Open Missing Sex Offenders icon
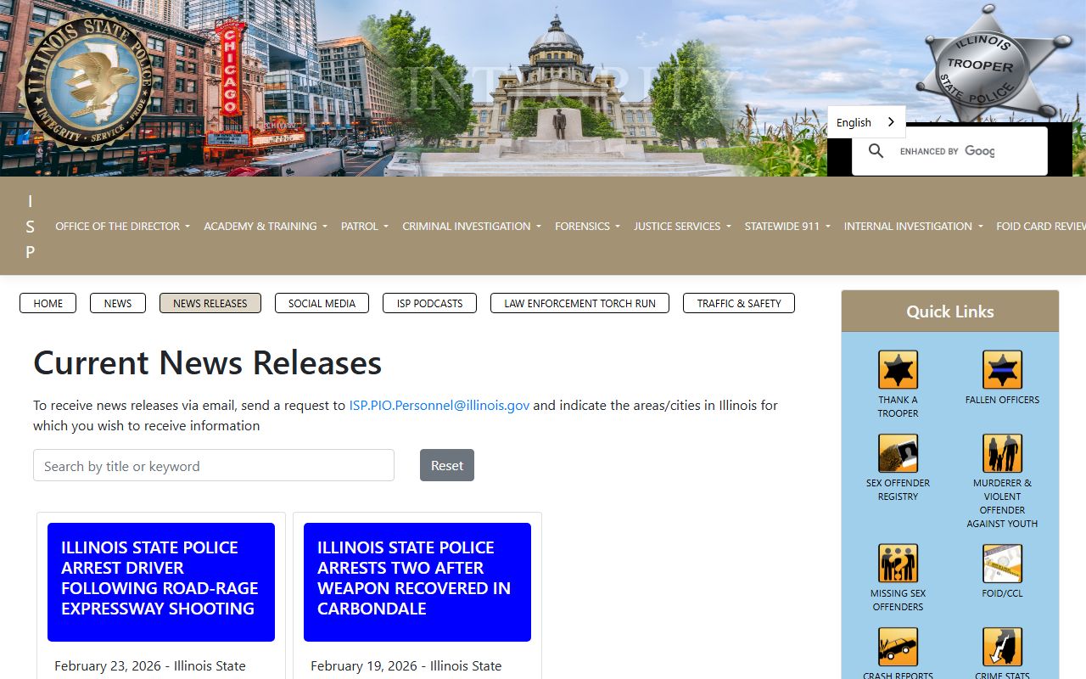The height and width of the screenshot is (679, 1086). coord(898,564)
